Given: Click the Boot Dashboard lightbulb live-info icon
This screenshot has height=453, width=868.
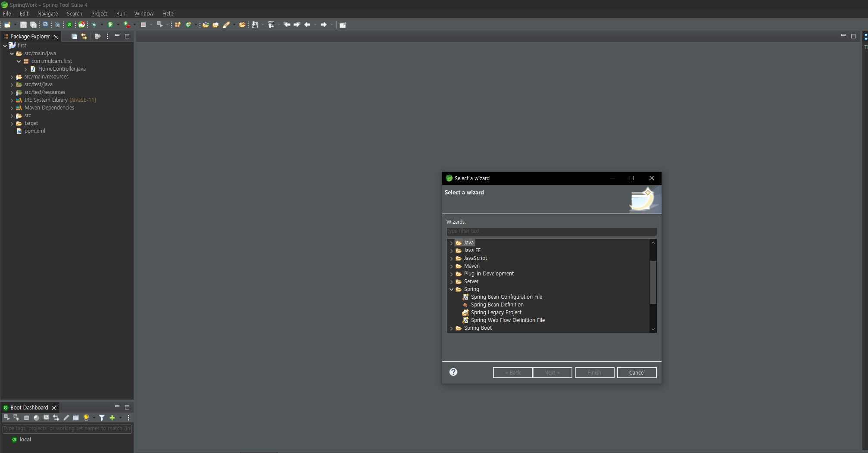Looking at the screenshot, I should [x=86, y=417].
